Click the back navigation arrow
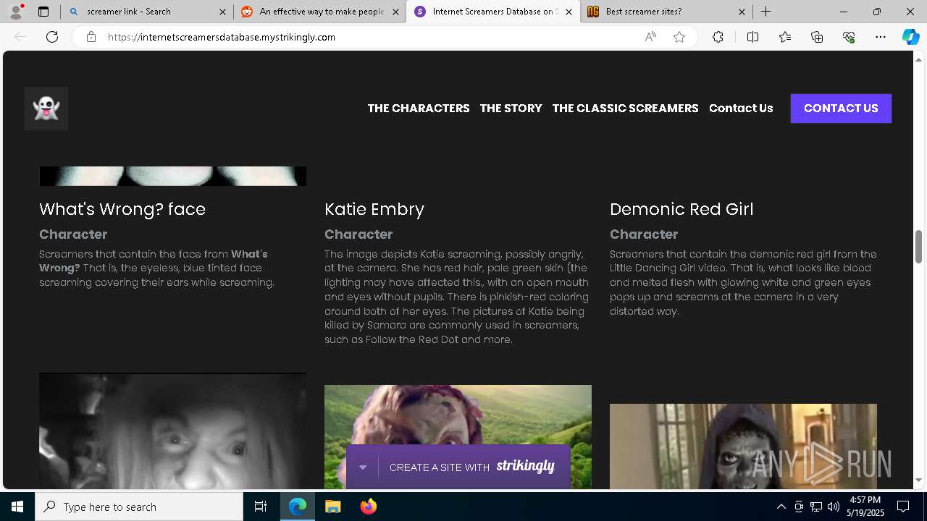The width and height of the screenshot is (927, 521). pos(20,37)
